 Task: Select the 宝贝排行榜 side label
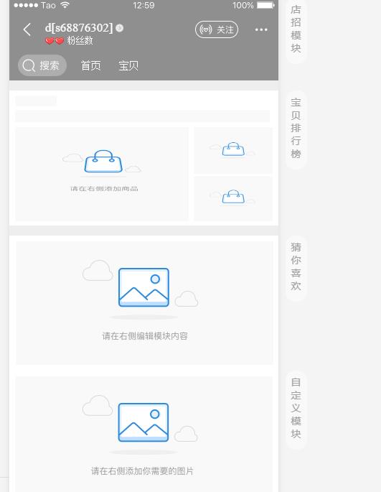click(296, 128)
